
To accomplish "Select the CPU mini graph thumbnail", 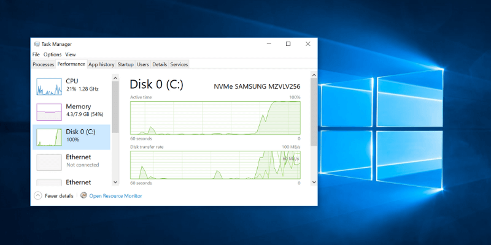I will click(49, 86).
